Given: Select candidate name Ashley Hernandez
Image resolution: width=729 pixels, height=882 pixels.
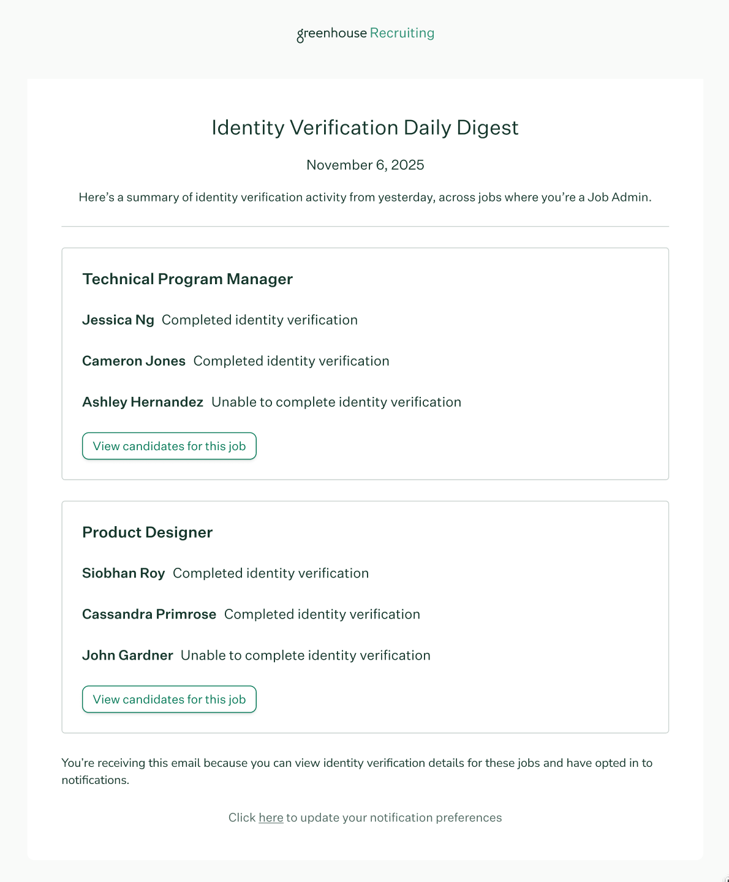Looking at the screenshot, I should click(142, 402).
